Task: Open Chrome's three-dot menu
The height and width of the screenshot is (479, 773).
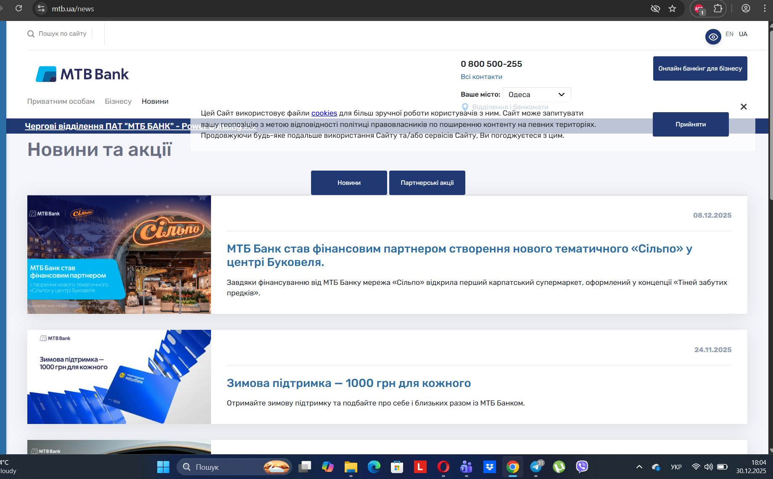Action: coord(765,8)
